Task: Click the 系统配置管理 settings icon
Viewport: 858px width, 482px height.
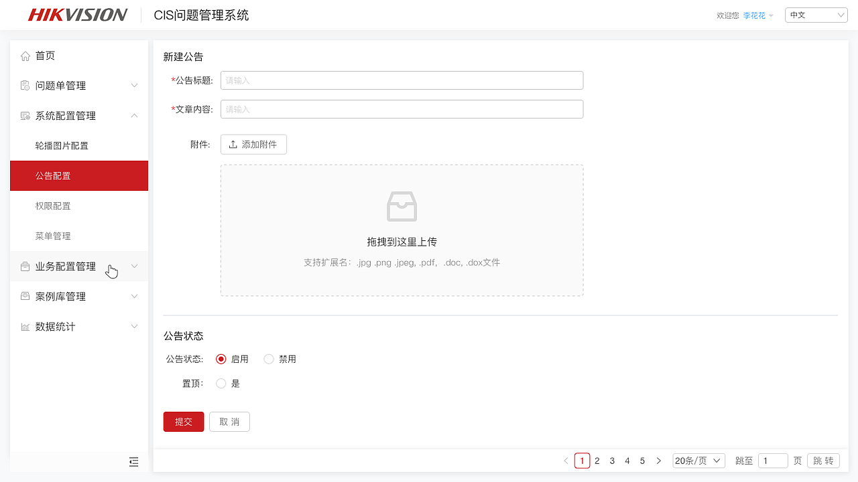Action: (25, 115)
